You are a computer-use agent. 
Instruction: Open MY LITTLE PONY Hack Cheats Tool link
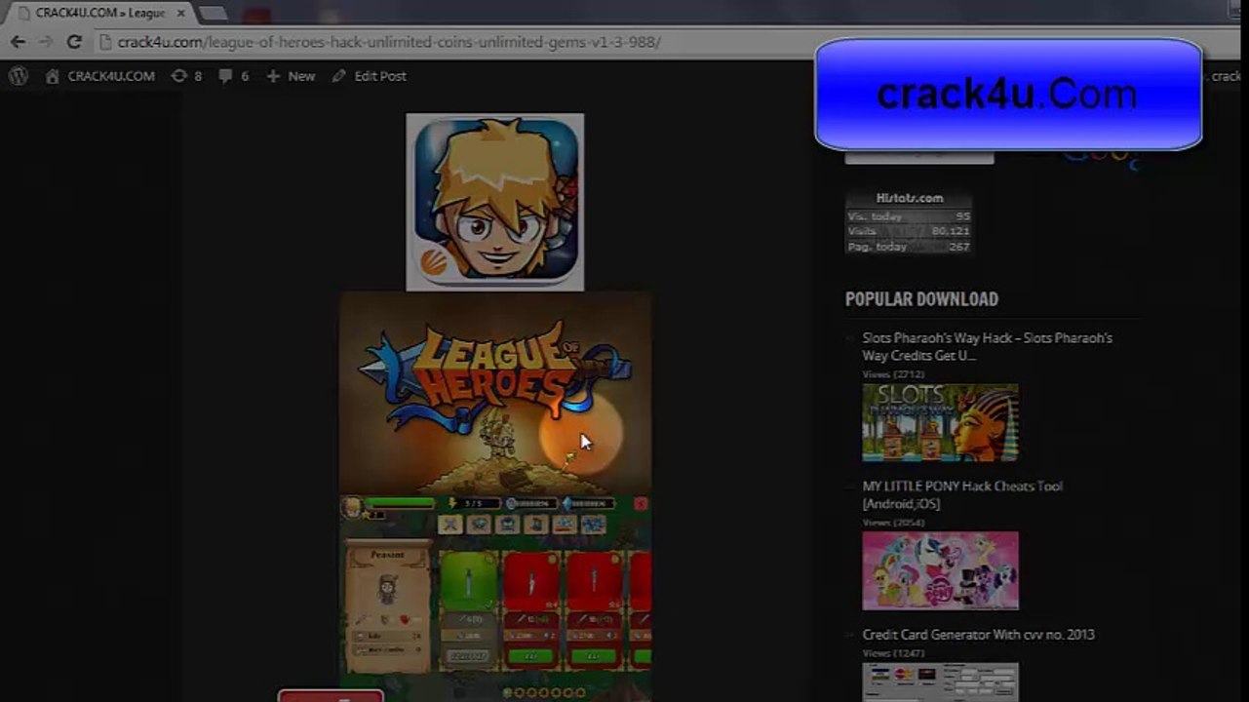(x=962, y=494)
